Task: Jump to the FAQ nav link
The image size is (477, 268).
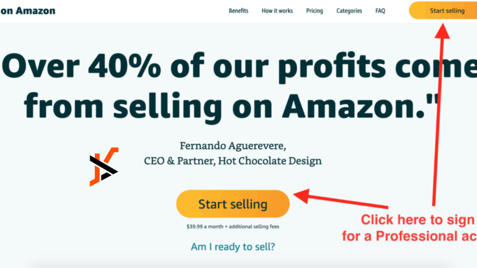Action: point(380,11)
